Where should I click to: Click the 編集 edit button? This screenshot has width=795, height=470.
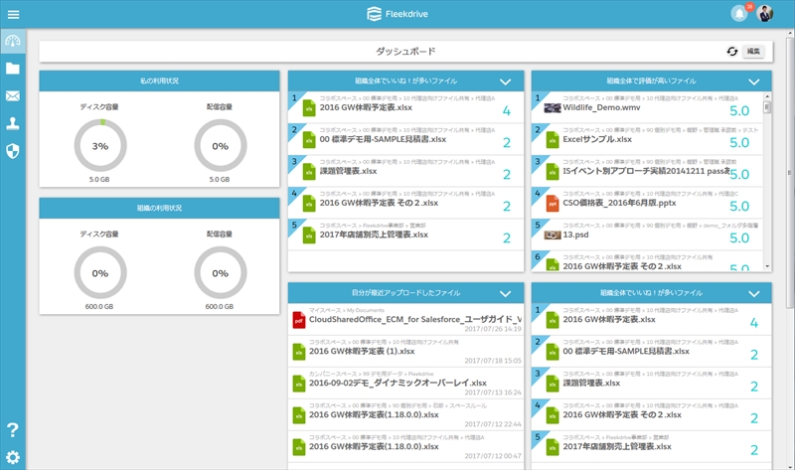(753, 52)
